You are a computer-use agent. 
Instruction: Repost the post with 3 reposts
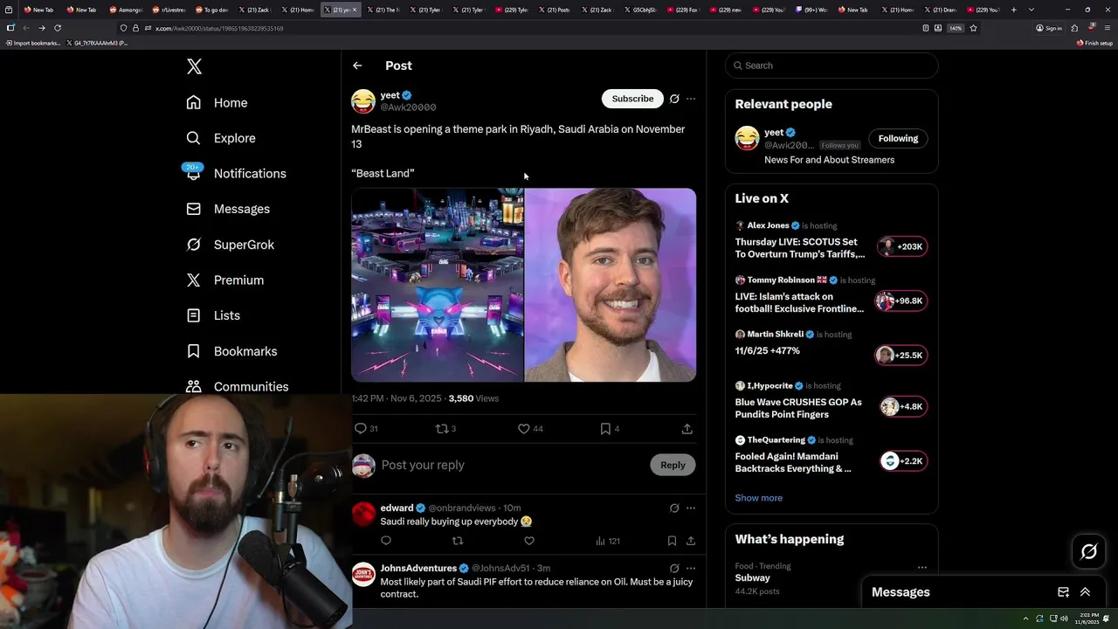(445, 428)
